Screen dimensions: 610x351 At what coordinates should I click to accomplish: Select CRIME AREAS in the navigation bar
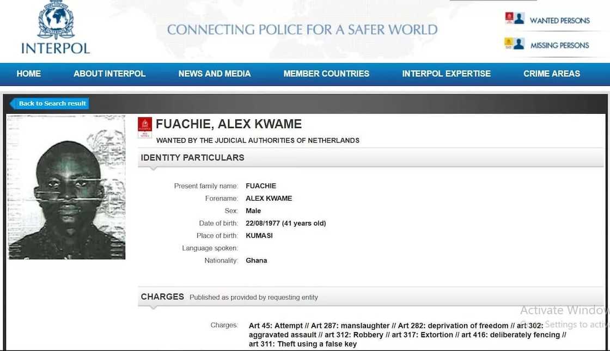[x=551, y=73]
